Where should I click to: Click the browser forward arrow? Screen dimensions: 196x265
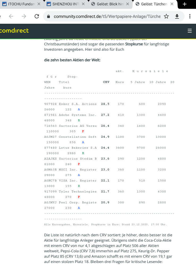coord(24,16)
